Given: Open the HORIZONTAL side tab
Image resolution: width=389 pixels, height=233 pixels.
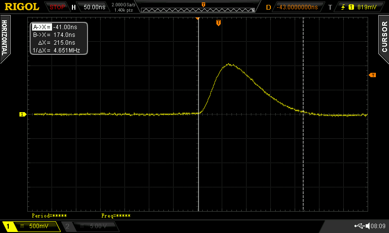Looking at the screenshot, I should [5, 38].
